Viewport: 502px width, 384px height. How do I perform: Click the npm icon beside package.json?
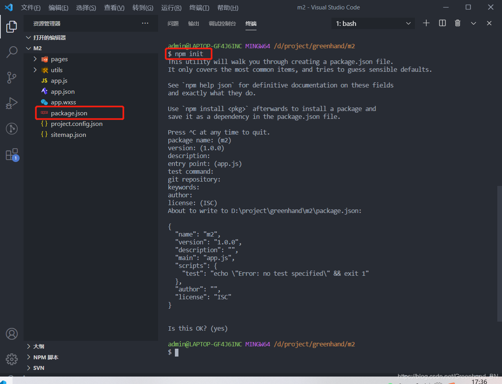click(44, 113)
